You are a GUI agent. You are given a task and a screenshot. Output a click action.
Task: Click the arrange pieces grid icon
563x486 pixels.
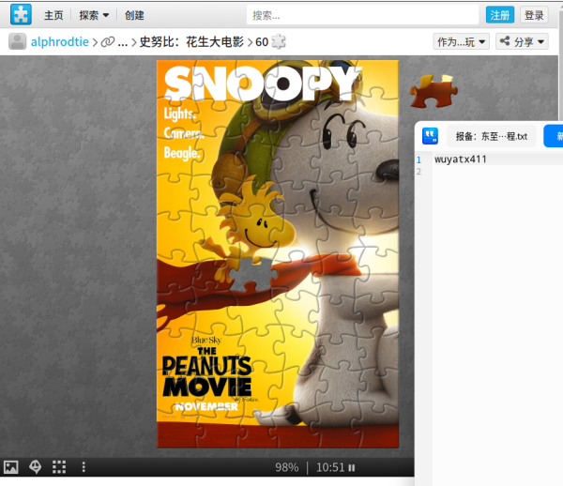[59, 467]
